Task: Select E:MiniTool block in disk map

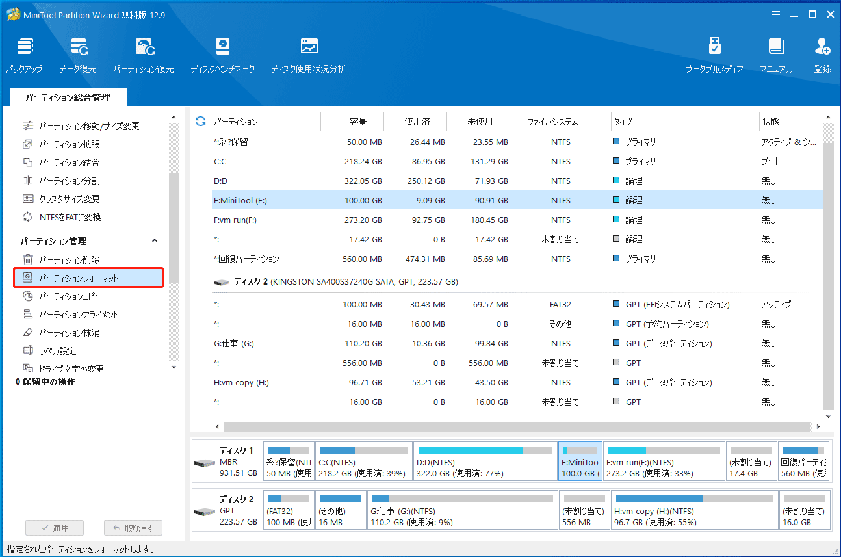Action: [x=580, y=461]
